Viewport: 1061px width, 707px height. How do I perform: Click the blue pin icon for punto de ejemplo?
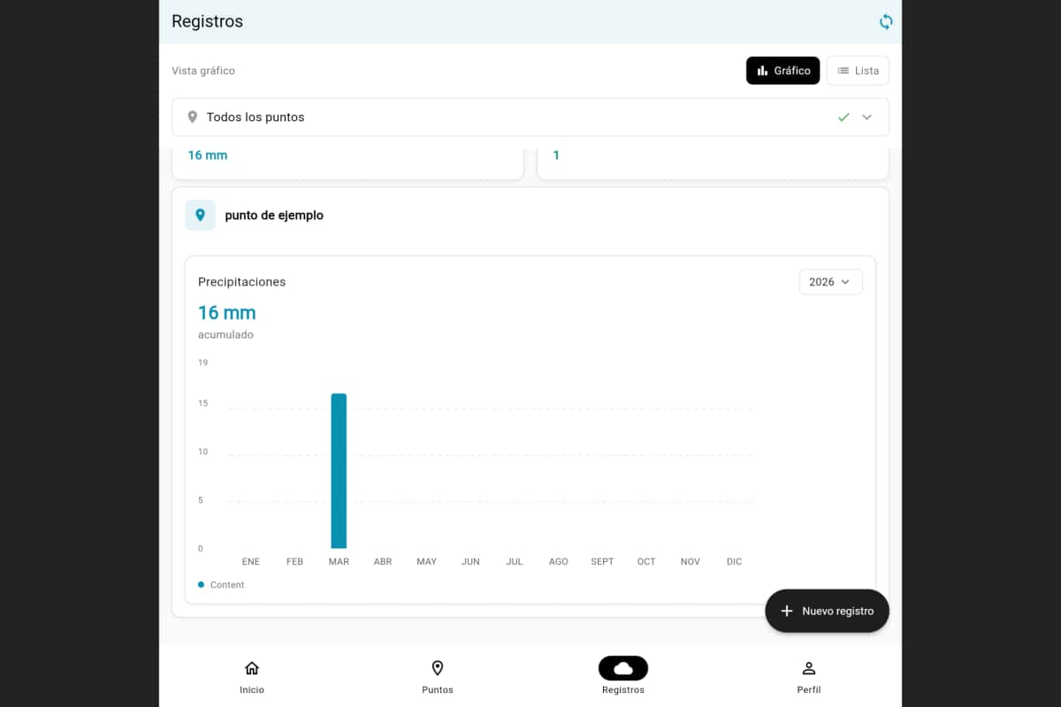pos(200,215)
